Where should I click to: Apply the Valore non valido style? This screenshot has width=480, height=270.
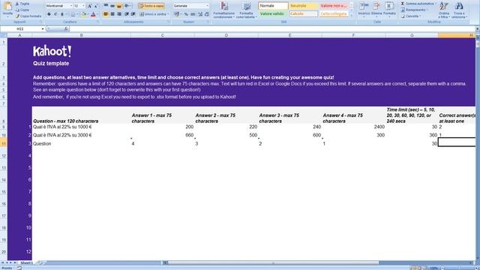point(334,6)
